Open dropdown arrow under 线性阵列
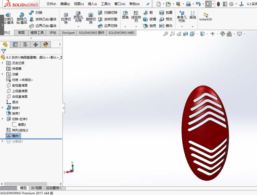Viewport: 257px width, 195px height. [x=136, y=26]
